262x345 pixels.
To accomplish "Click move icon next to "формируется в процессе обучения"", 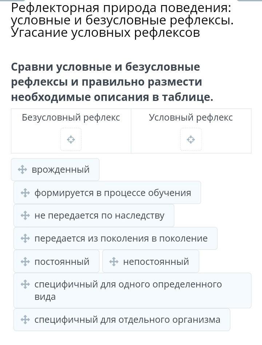I will (x=25, y=193).
